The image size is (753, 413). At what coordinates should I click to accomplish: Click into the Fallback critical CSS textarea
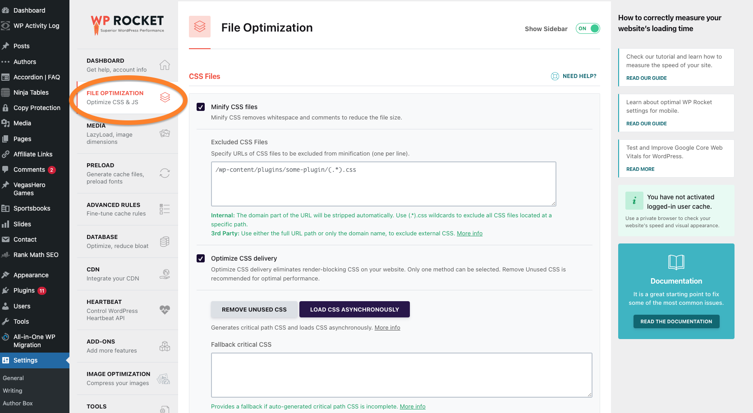pos(402,375)
